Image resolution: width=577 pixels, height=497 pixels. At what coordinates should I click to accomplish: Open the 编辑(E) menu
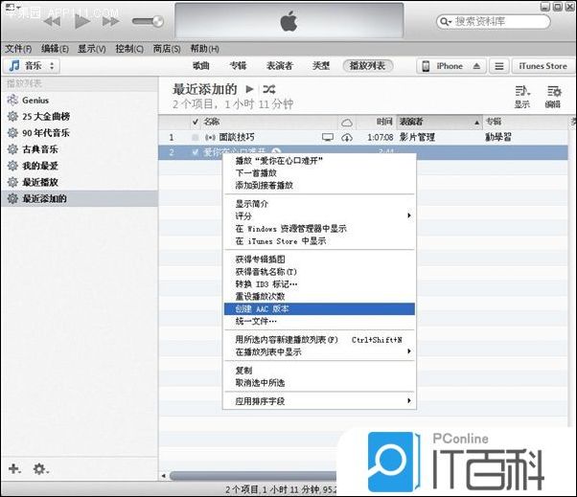[55, 49]
